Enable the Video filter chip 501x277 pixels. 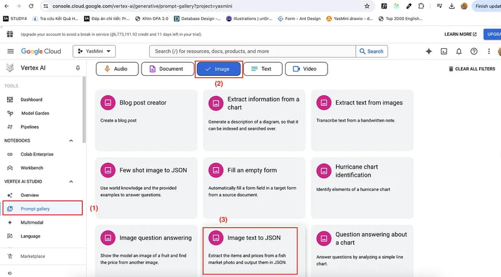point(306,69)
